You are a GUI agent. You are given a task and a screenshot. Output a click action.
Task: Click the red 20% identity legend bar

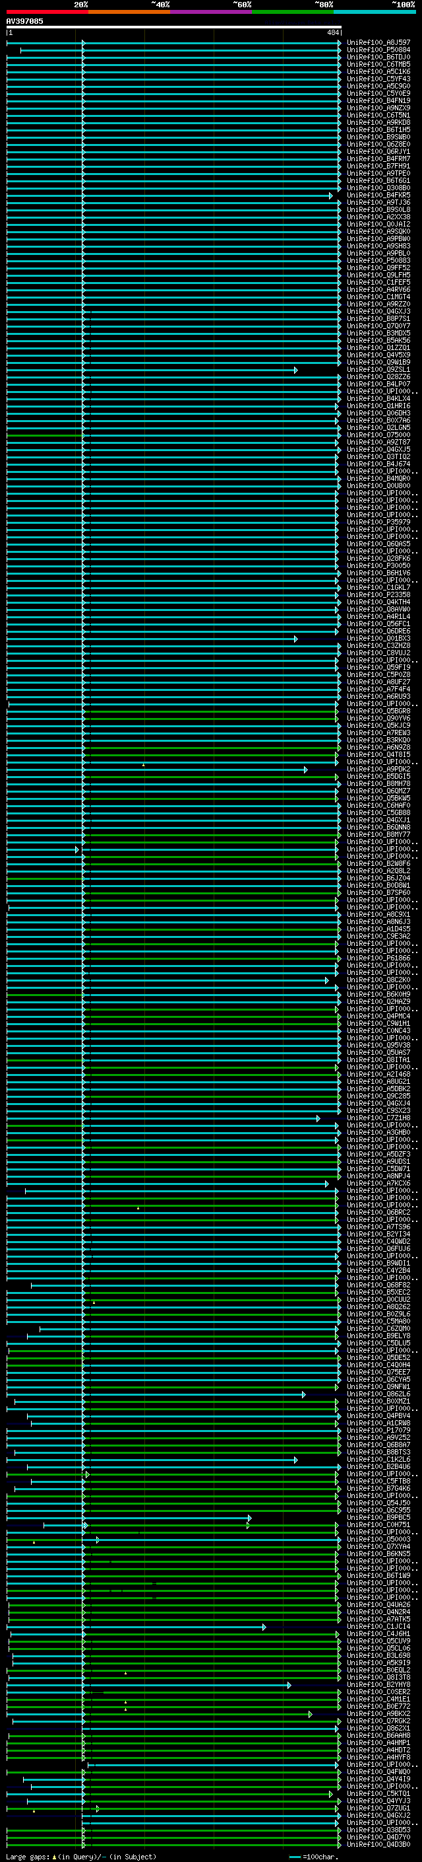47,12
